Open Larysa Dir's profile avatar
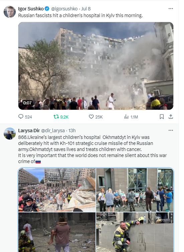The image size is (184, 252). (10, 134)
